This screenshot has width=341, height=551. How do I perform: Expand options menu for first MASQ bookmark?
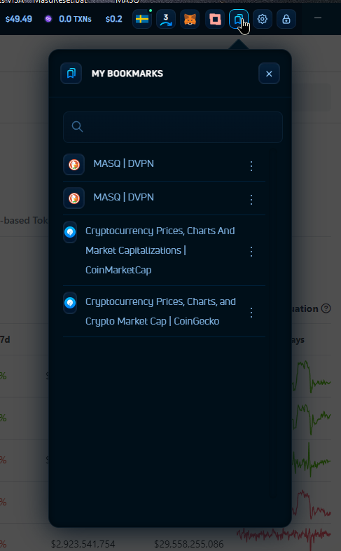251,166
